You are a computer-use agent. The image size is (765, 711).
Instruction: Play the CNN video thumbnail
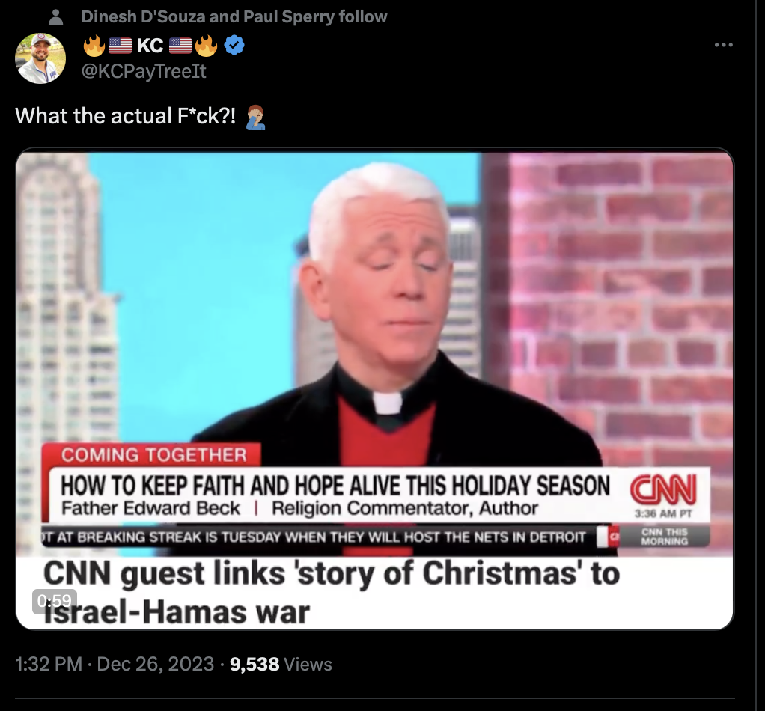pyautogui.click(x=375, y=388)
